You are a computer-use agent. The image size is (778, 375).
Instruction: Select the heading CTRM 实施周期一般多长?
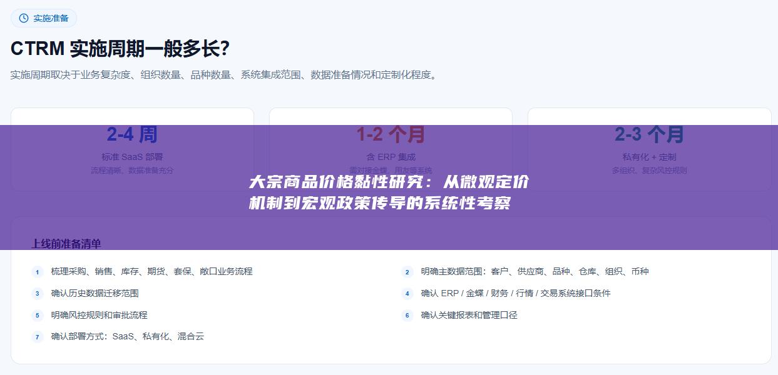coord(120,48)
